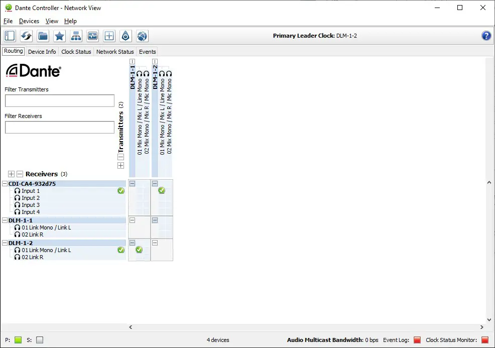Select the DLM-1-1 receiver device name
This screenshot has height=348, width=495.
(x=21, y=220)
